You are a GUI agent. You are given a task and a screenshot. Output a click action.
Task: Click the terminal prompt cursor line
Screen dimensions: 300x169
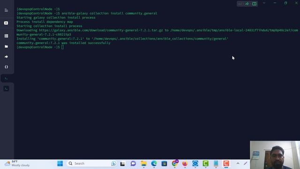pos(40,47)
